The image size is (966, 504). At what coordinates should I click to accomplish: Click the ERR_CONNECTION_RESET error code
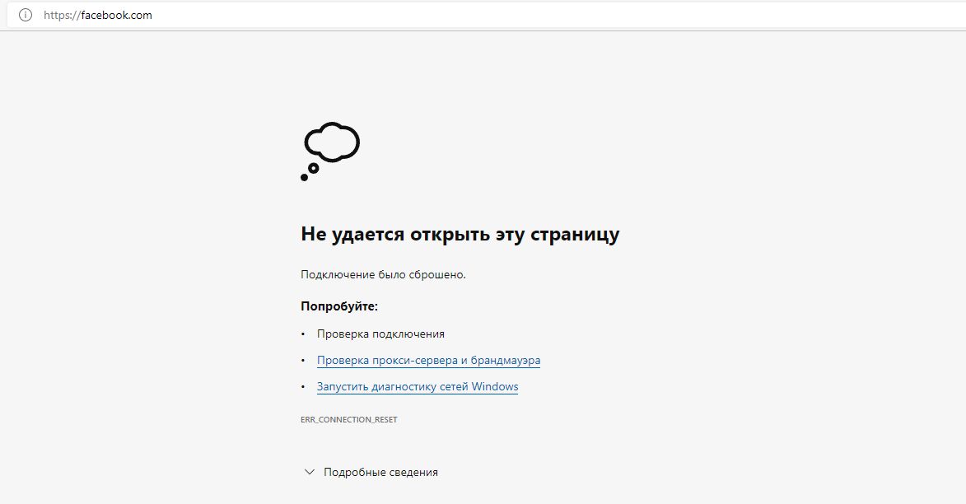coord(349,419)
